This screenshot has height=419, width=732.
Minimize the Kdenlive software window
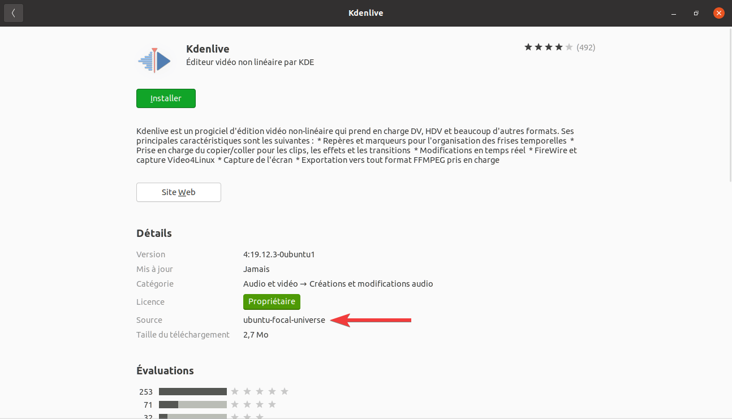673,13
